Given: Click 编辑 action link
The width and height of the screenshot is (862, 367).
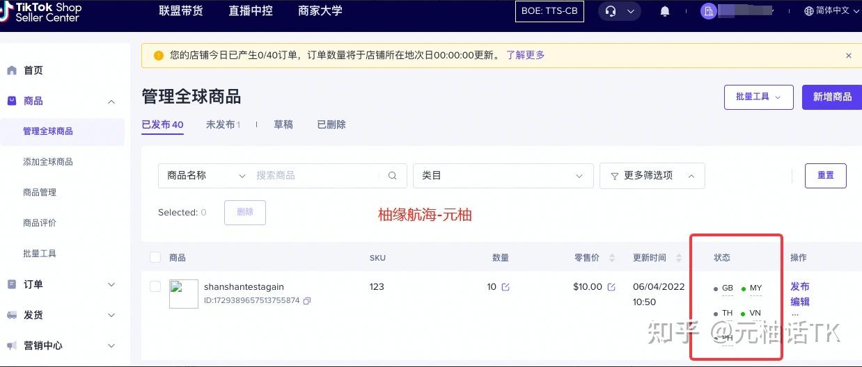Looking at the screenshot, I should click(x=800, y=302).
